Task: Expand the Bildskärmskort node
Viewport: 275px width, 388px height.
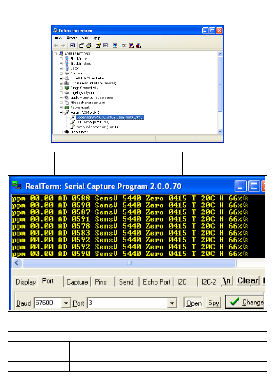Action: (61, 63)
